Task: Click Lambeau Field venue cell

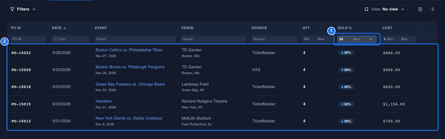Action: click(195, 84)
